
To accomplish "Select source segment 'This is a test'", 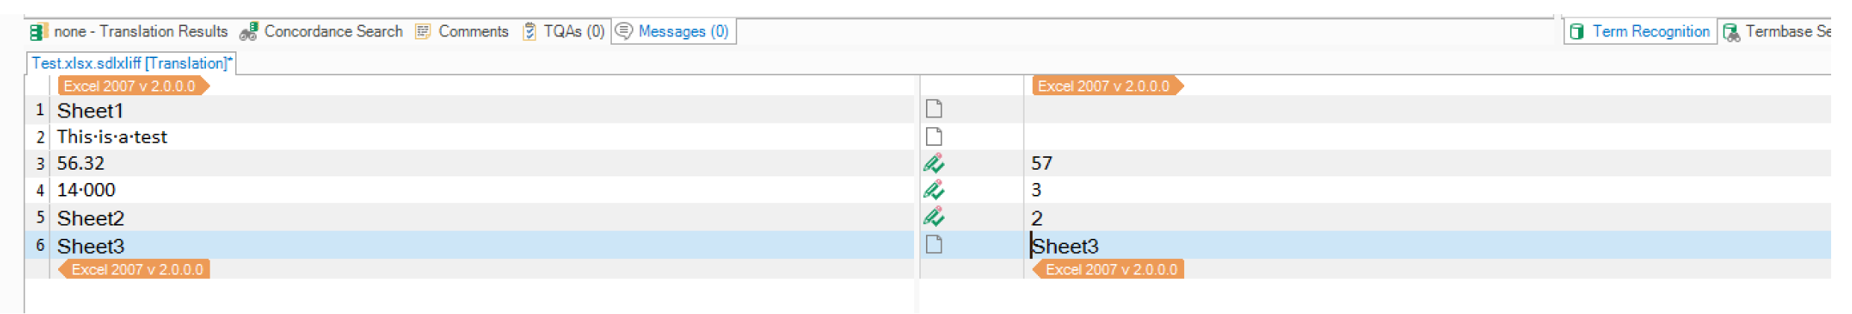I will coord(112,137).
